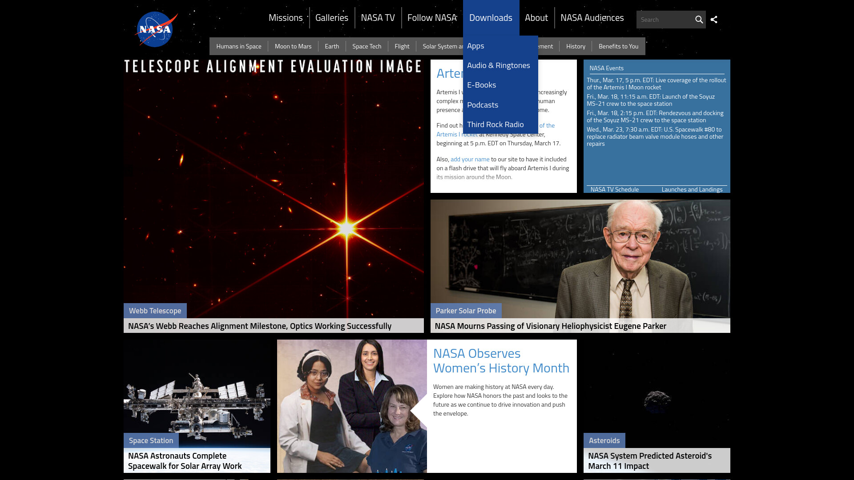Open the NASA TV menu
This screenshot has height=480, width=854.
point(378,18)
